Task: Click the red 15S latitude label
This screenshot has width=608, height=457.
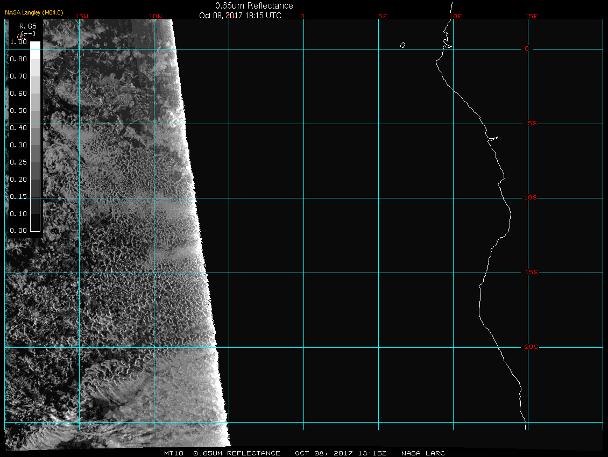Action: [x=531, y=273]
